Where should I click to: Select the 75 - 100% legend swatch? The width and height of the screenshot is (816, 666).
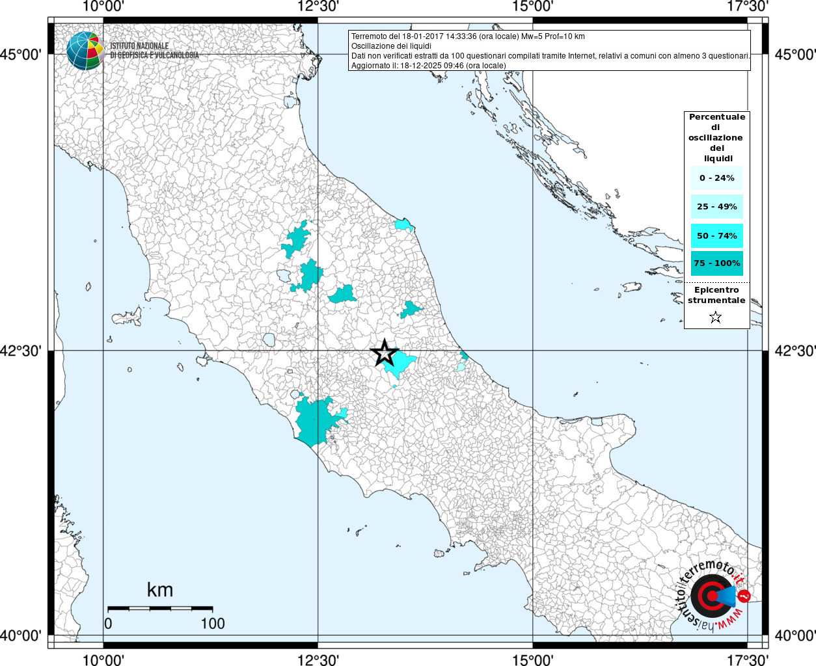pos(716,263)
